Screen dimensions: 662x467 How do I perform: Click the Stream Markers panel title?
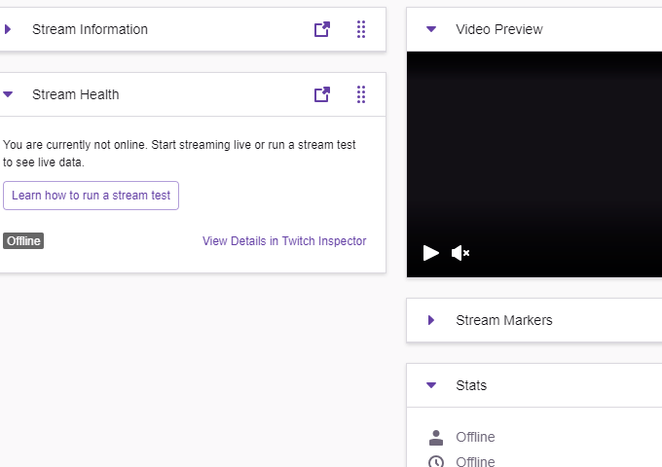click(503, 320)
